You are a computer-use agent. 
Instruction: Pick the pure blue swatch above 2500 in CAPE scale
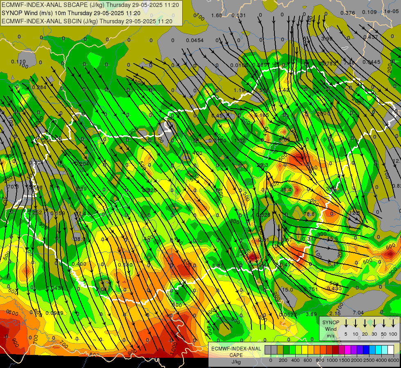click(x=366, y=350)
